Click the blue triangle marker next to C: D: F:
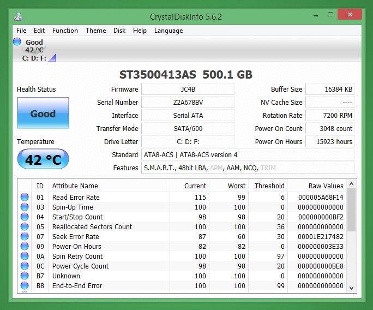Screen dimensions: 373x310 (x=52, y=58)
